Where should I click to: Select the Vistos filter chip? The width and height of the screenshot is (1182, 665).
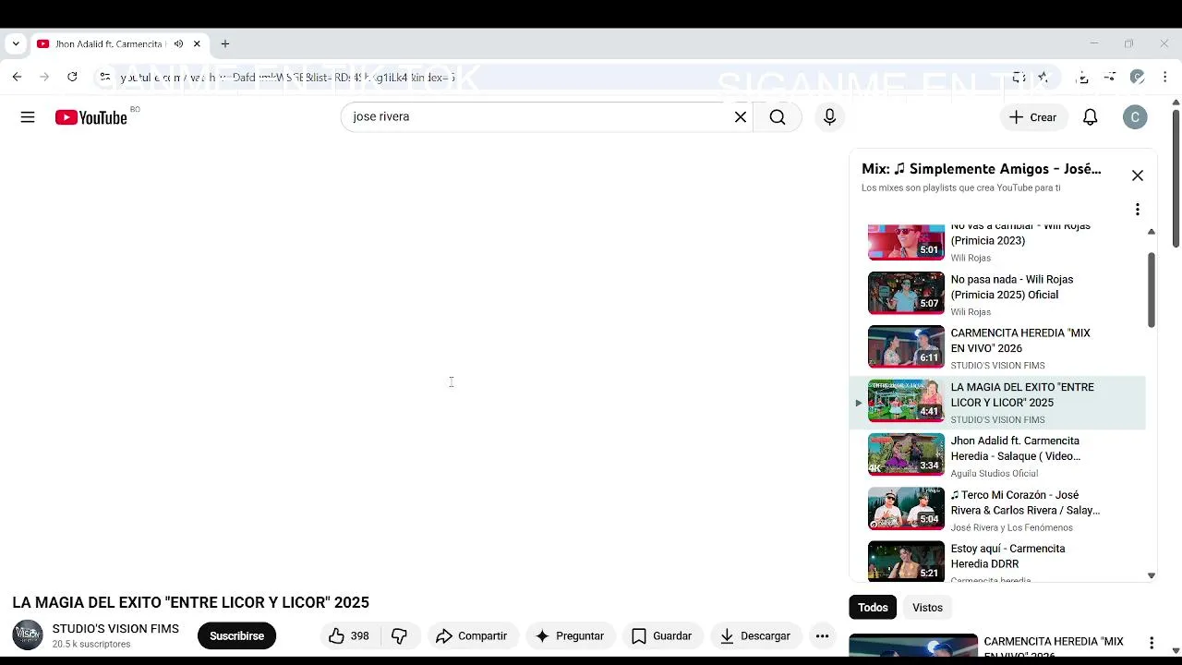927,607
